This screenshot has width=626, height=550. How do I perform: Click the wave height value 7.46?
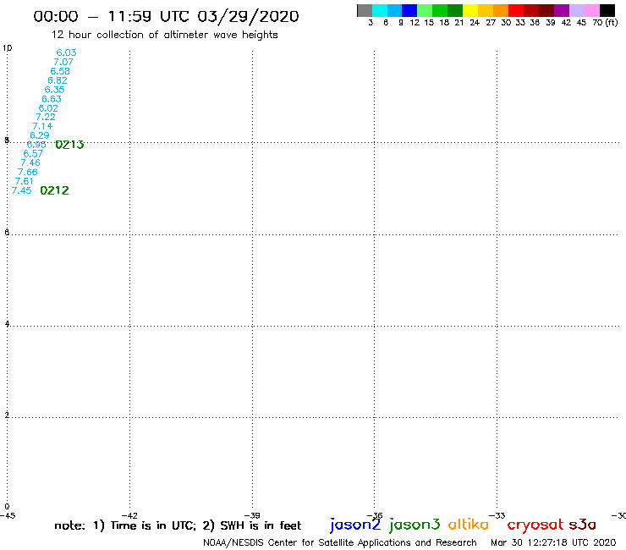coord(30,163)
